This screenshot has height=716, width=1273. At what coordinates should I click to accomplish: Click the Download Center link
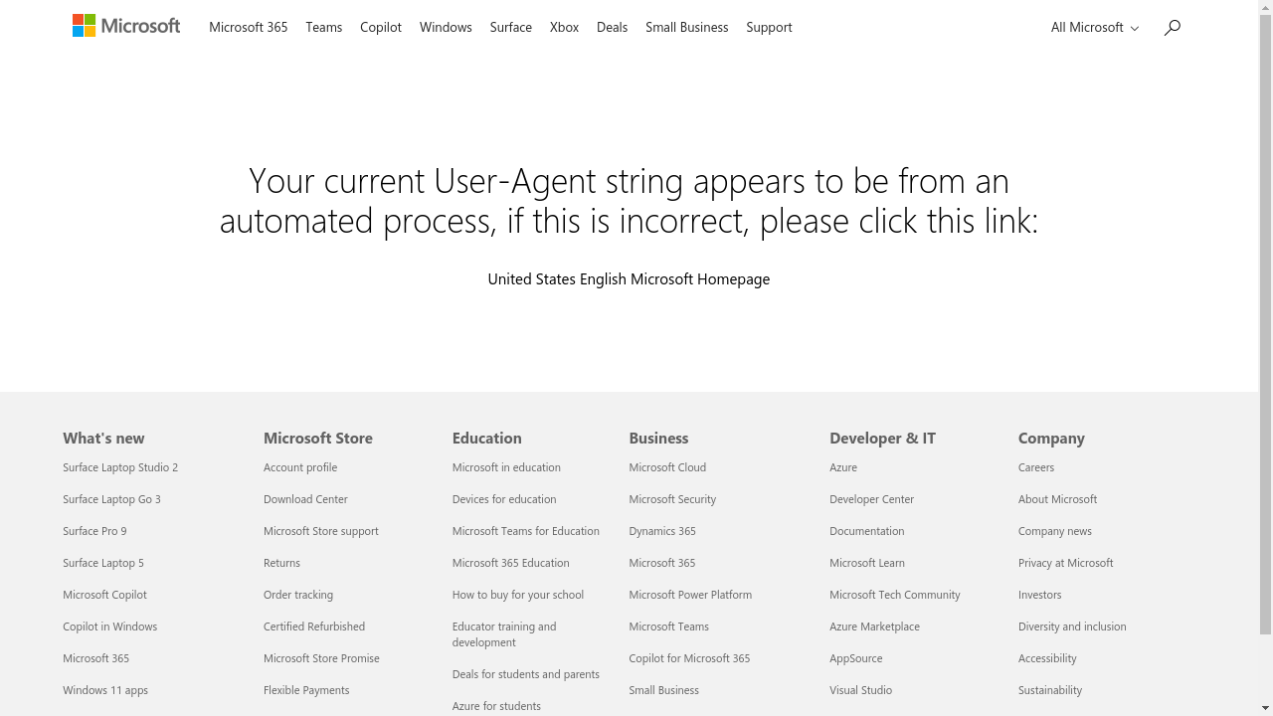305,499
